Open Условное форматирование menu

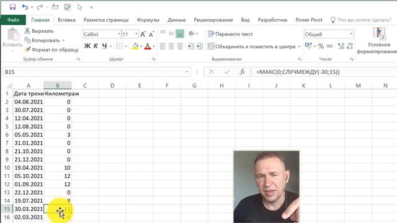378,41
